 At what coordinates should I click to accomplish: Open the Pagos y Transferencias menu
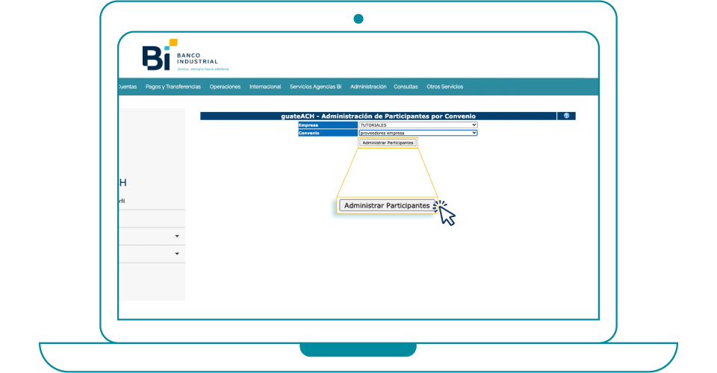click(x=173, y=87)
